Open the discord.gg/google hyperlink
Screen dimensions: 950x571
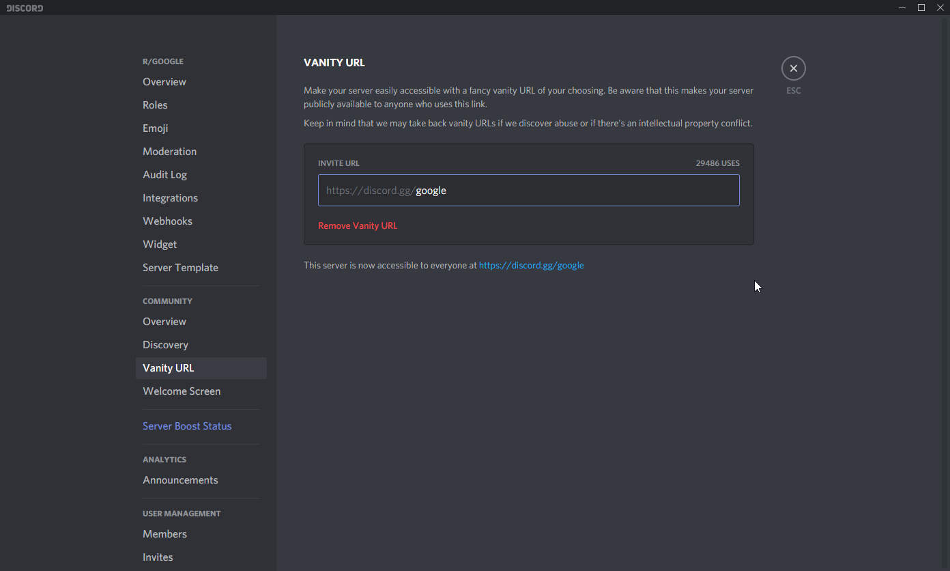[x=531, y=266]
